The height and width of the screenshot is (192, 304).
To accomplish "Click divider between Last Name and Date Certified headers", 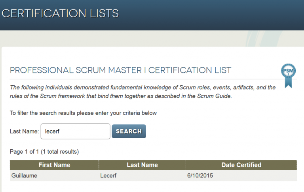I will pyautogui.click(x=186, y=165).
